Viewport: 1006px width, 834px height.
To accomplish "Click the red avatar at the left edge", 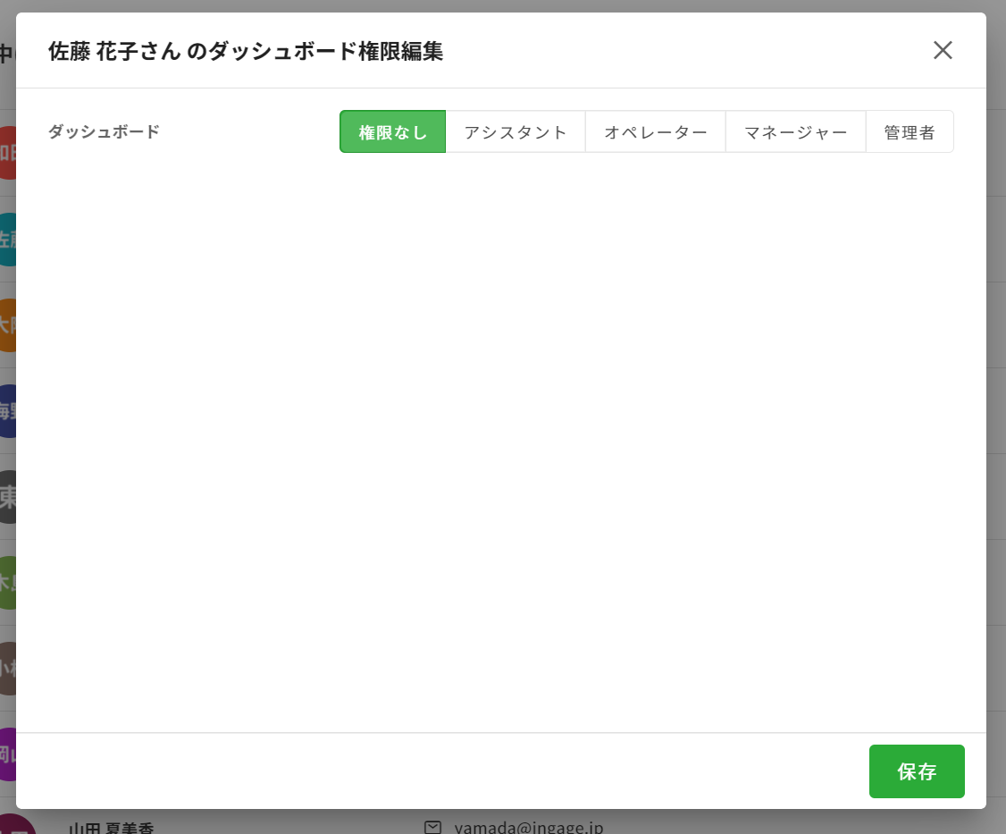I will tap(7, 153).
